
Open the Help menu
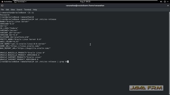[x=35, y=9]
